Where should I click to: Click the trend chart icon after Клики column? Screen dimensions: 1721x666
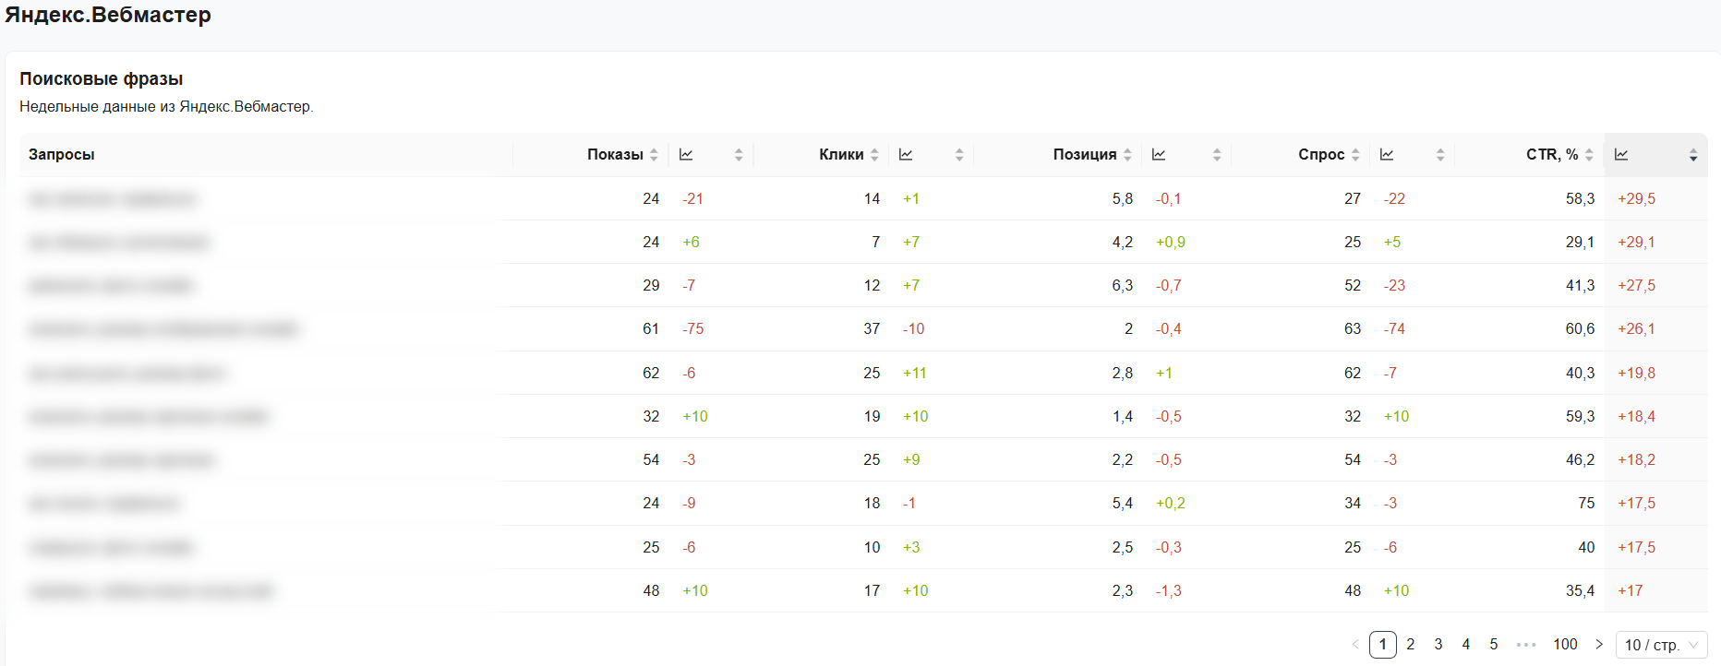(906, 155)
